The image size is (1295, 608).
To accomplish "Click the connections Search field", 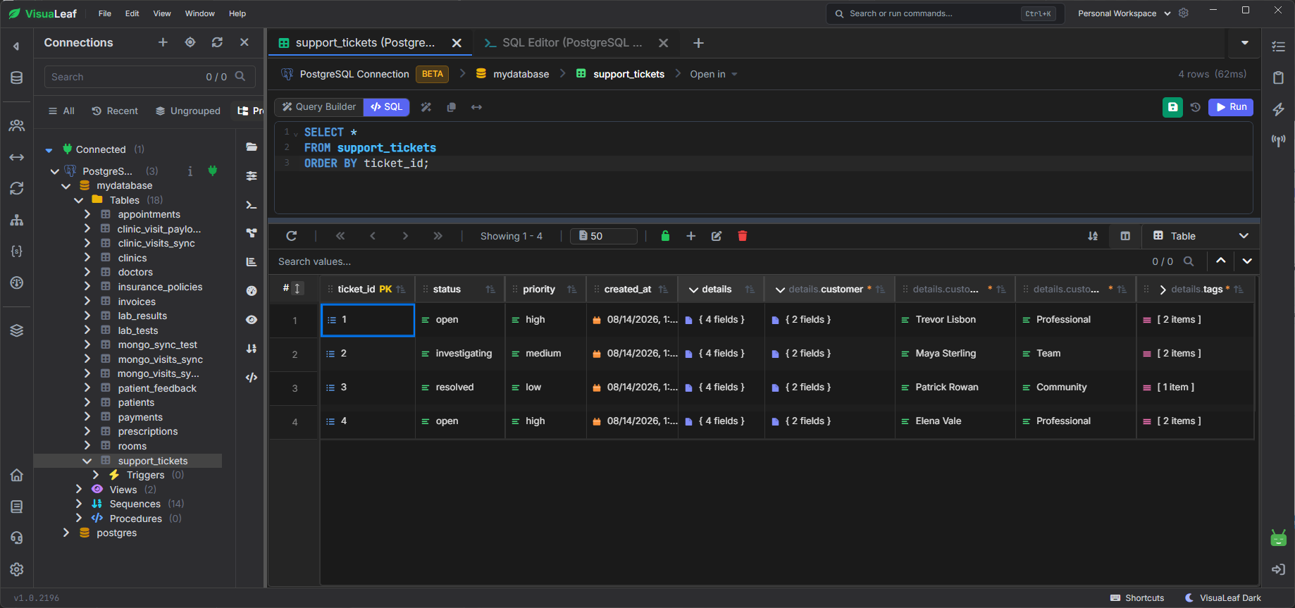I will coord(149,77).
